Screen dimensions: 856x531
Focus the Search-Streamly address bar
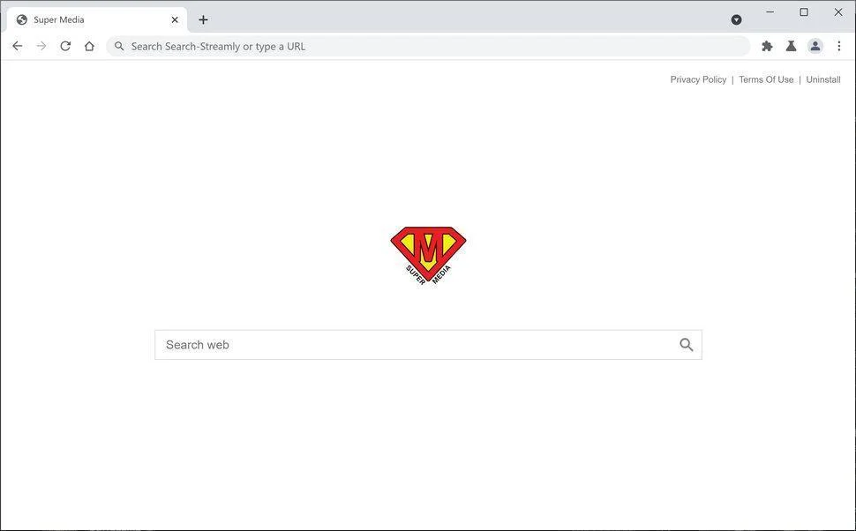tap(429, 47)
